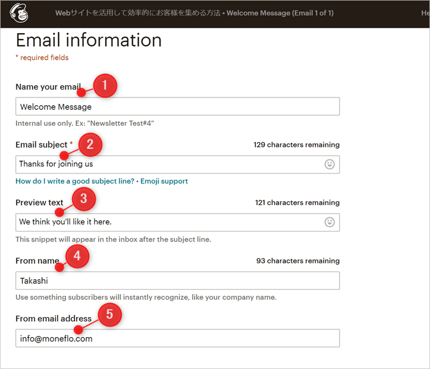
Task: Click red annotation marker number 4
Action: click(76, 257)
